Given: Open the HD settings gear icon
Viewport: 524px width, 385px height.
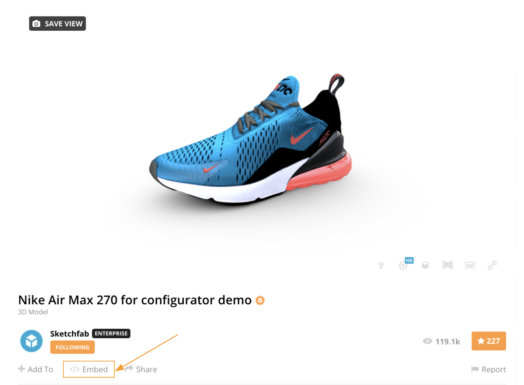Looking at the screenshot, I should tap(403, 265).
